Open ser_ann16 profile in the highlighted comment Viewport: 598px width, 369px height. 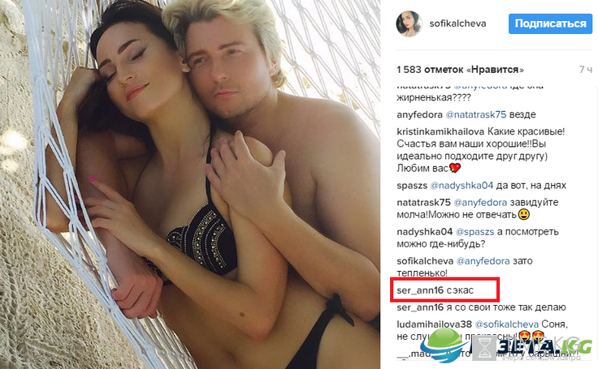click(420, 290)
